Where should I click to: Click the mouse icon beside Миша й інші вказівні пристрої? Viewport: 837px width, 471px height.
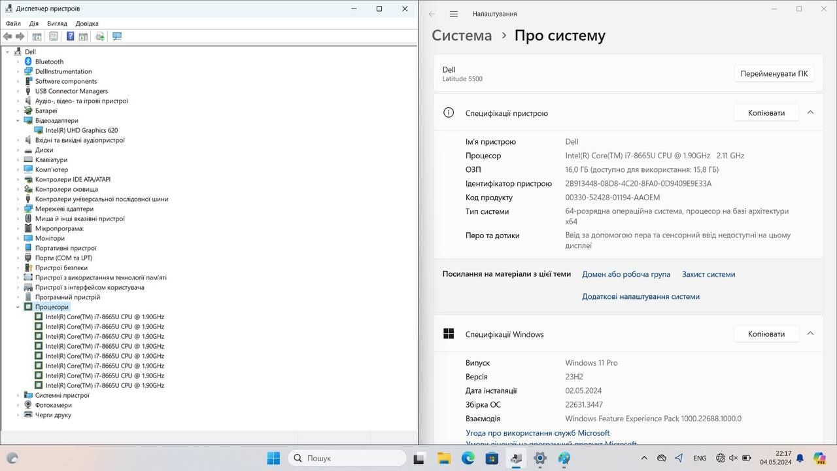pyautogui.click(x=28, y=218)
